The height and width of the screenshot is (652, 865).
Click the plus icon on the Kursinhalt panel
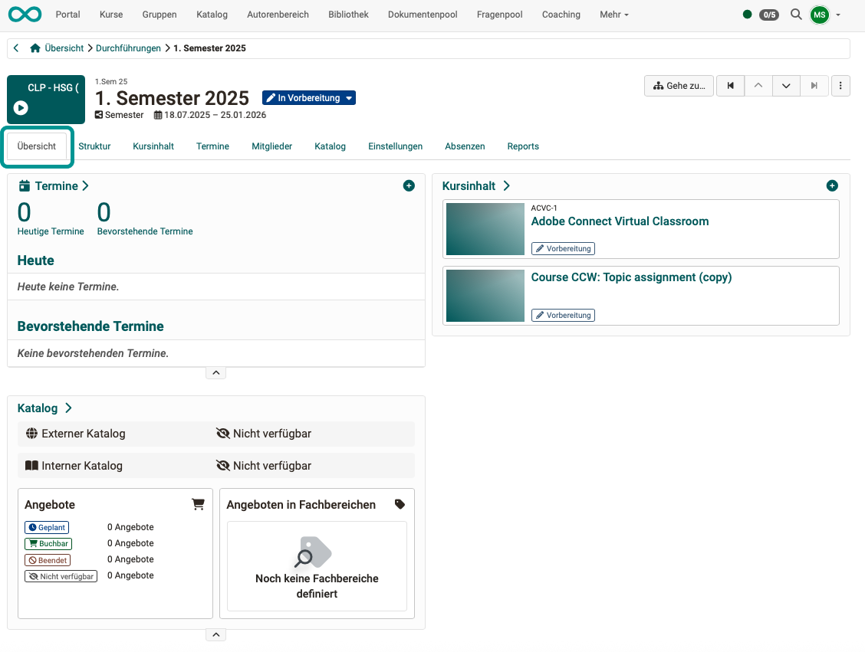832,185
